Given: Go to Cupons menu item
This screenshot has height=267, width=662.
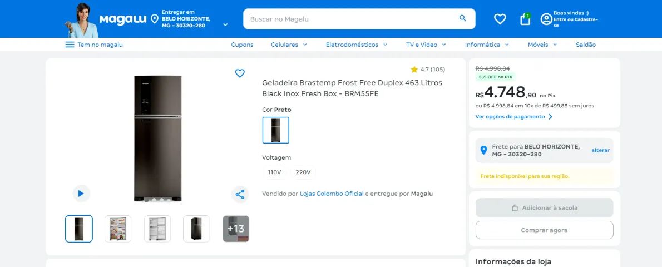Looking at the screenshot, I should coord(242,44).
